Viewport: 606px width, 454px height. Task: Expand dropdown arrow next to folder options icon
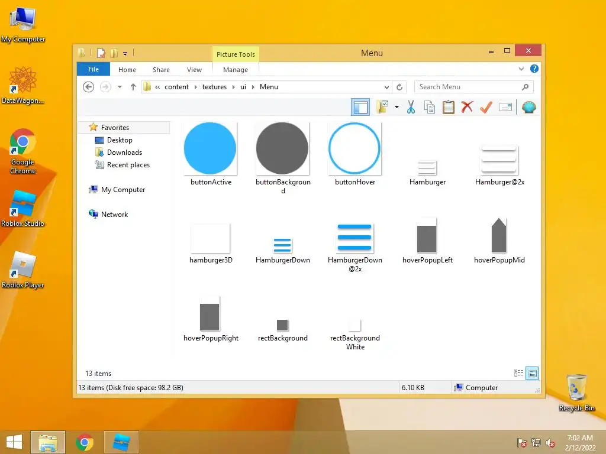pos(397,107)
